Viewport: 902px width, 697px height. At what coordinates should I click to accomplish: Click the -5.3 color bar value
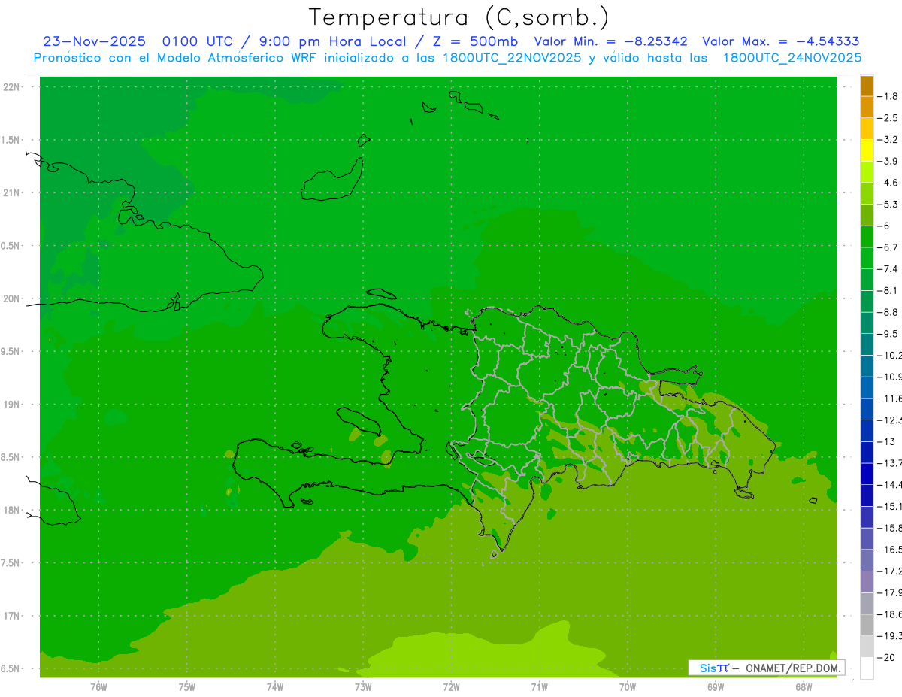coord(887,204)
